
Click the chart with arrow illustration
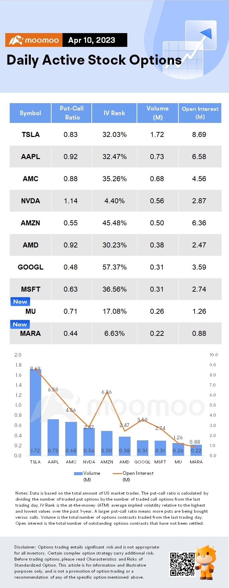(190, 49)
